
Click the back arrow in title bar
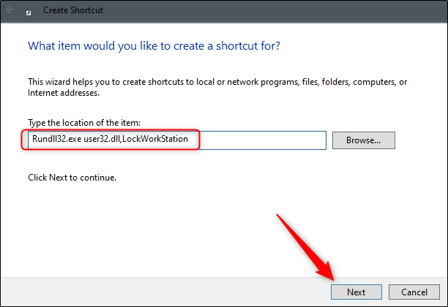(x=10, y=10)
